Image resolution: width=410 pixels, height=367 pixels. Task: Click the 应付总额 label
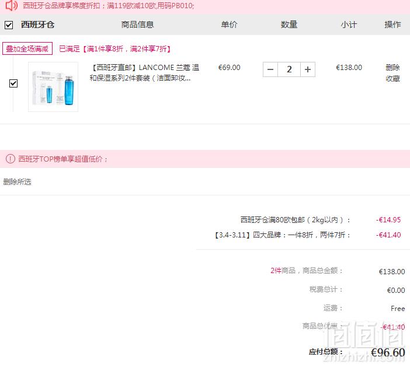click(x=325, y=352)
